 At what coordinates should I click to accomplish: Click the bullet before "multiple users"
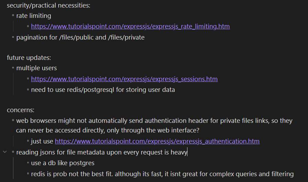13,68
